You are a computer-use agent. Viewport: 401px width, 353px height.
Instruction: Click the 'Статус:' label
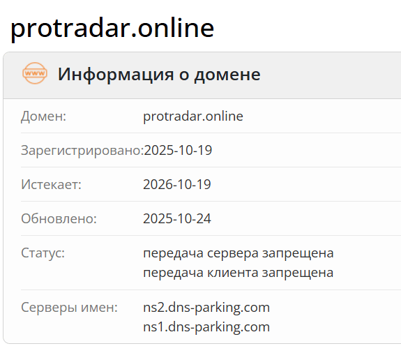coord(43,253)
